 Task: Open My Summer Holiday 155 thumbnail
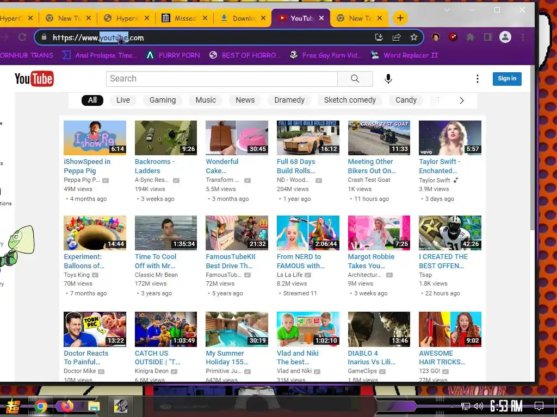pos(237,329)
